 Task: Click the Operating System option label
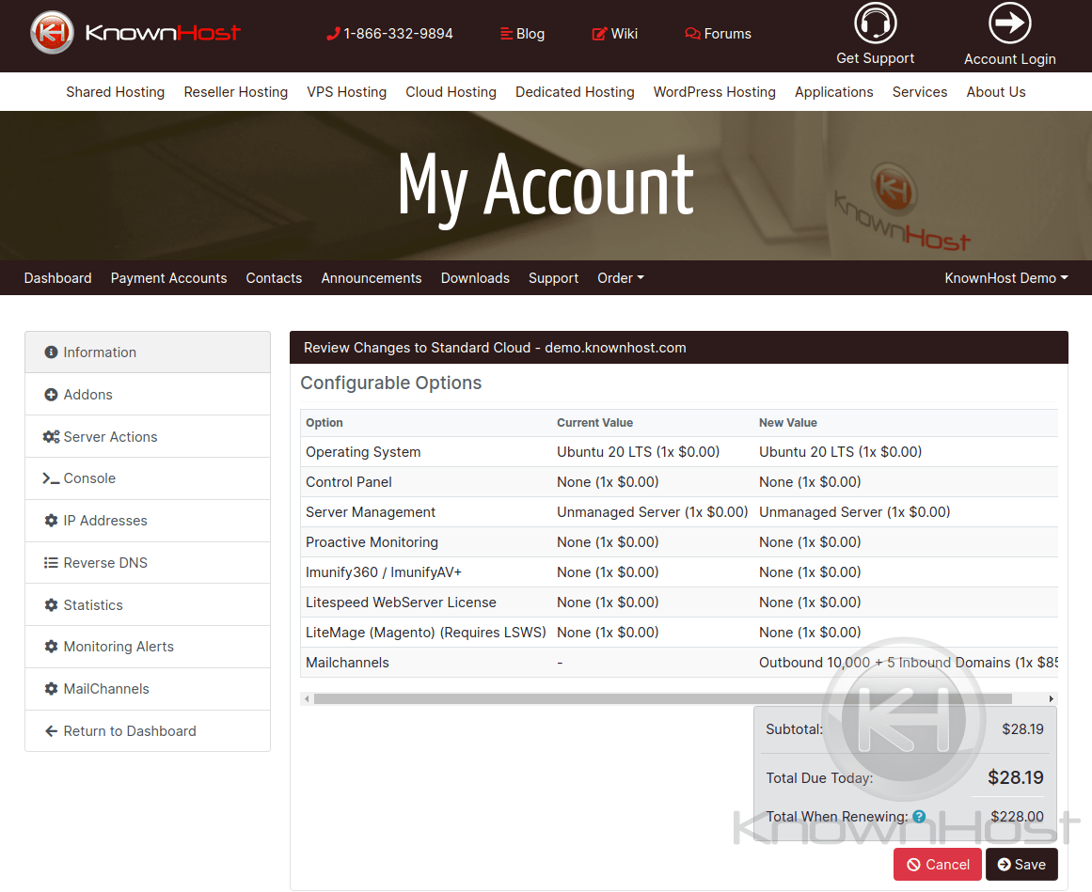(x=364, y=452)
